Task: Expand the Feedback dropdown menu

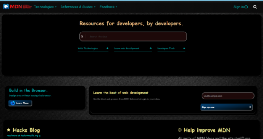Action: 108,7
